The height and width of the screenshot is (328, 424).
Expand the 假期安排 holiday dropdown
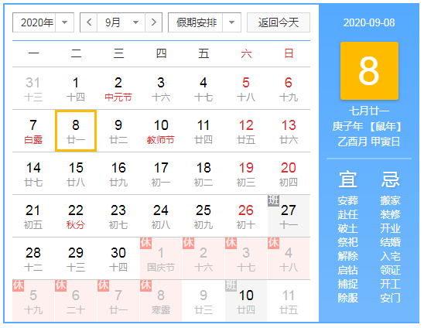tap(204, 22)
